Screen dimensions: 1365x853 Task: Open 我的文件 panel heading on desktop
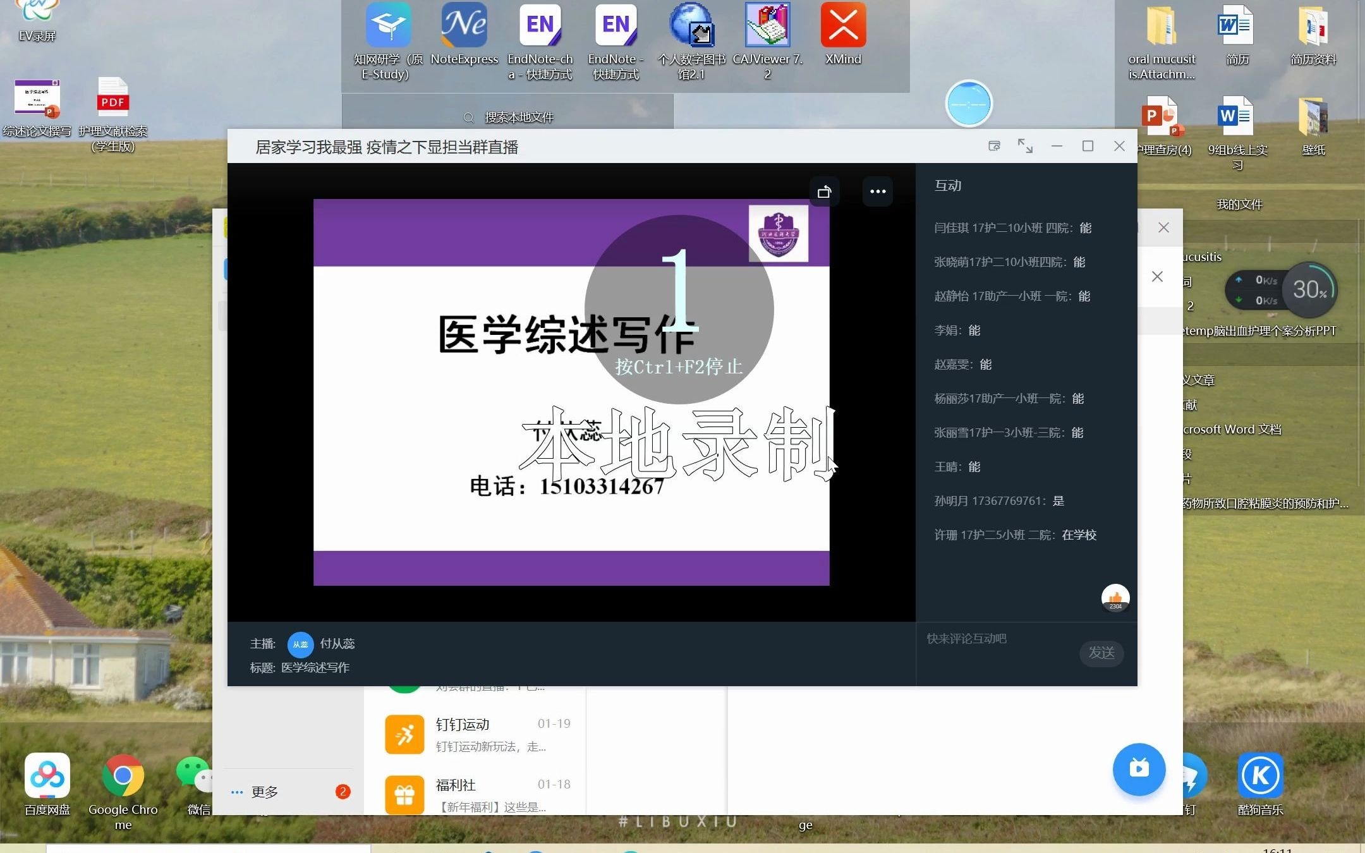1239,204
